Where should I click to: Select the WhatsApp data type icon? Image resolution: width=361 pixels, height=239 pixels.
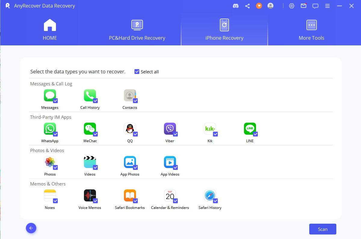click(50, 129)
